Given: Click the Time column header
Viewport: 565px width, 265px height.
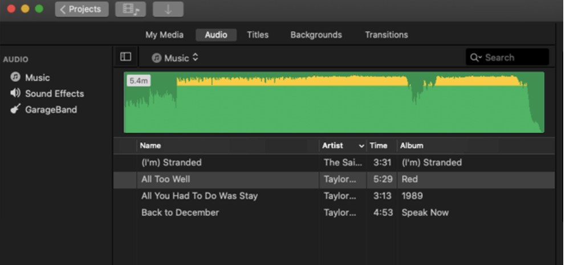Looking at the screenshot, I should [x=379, y=146].
